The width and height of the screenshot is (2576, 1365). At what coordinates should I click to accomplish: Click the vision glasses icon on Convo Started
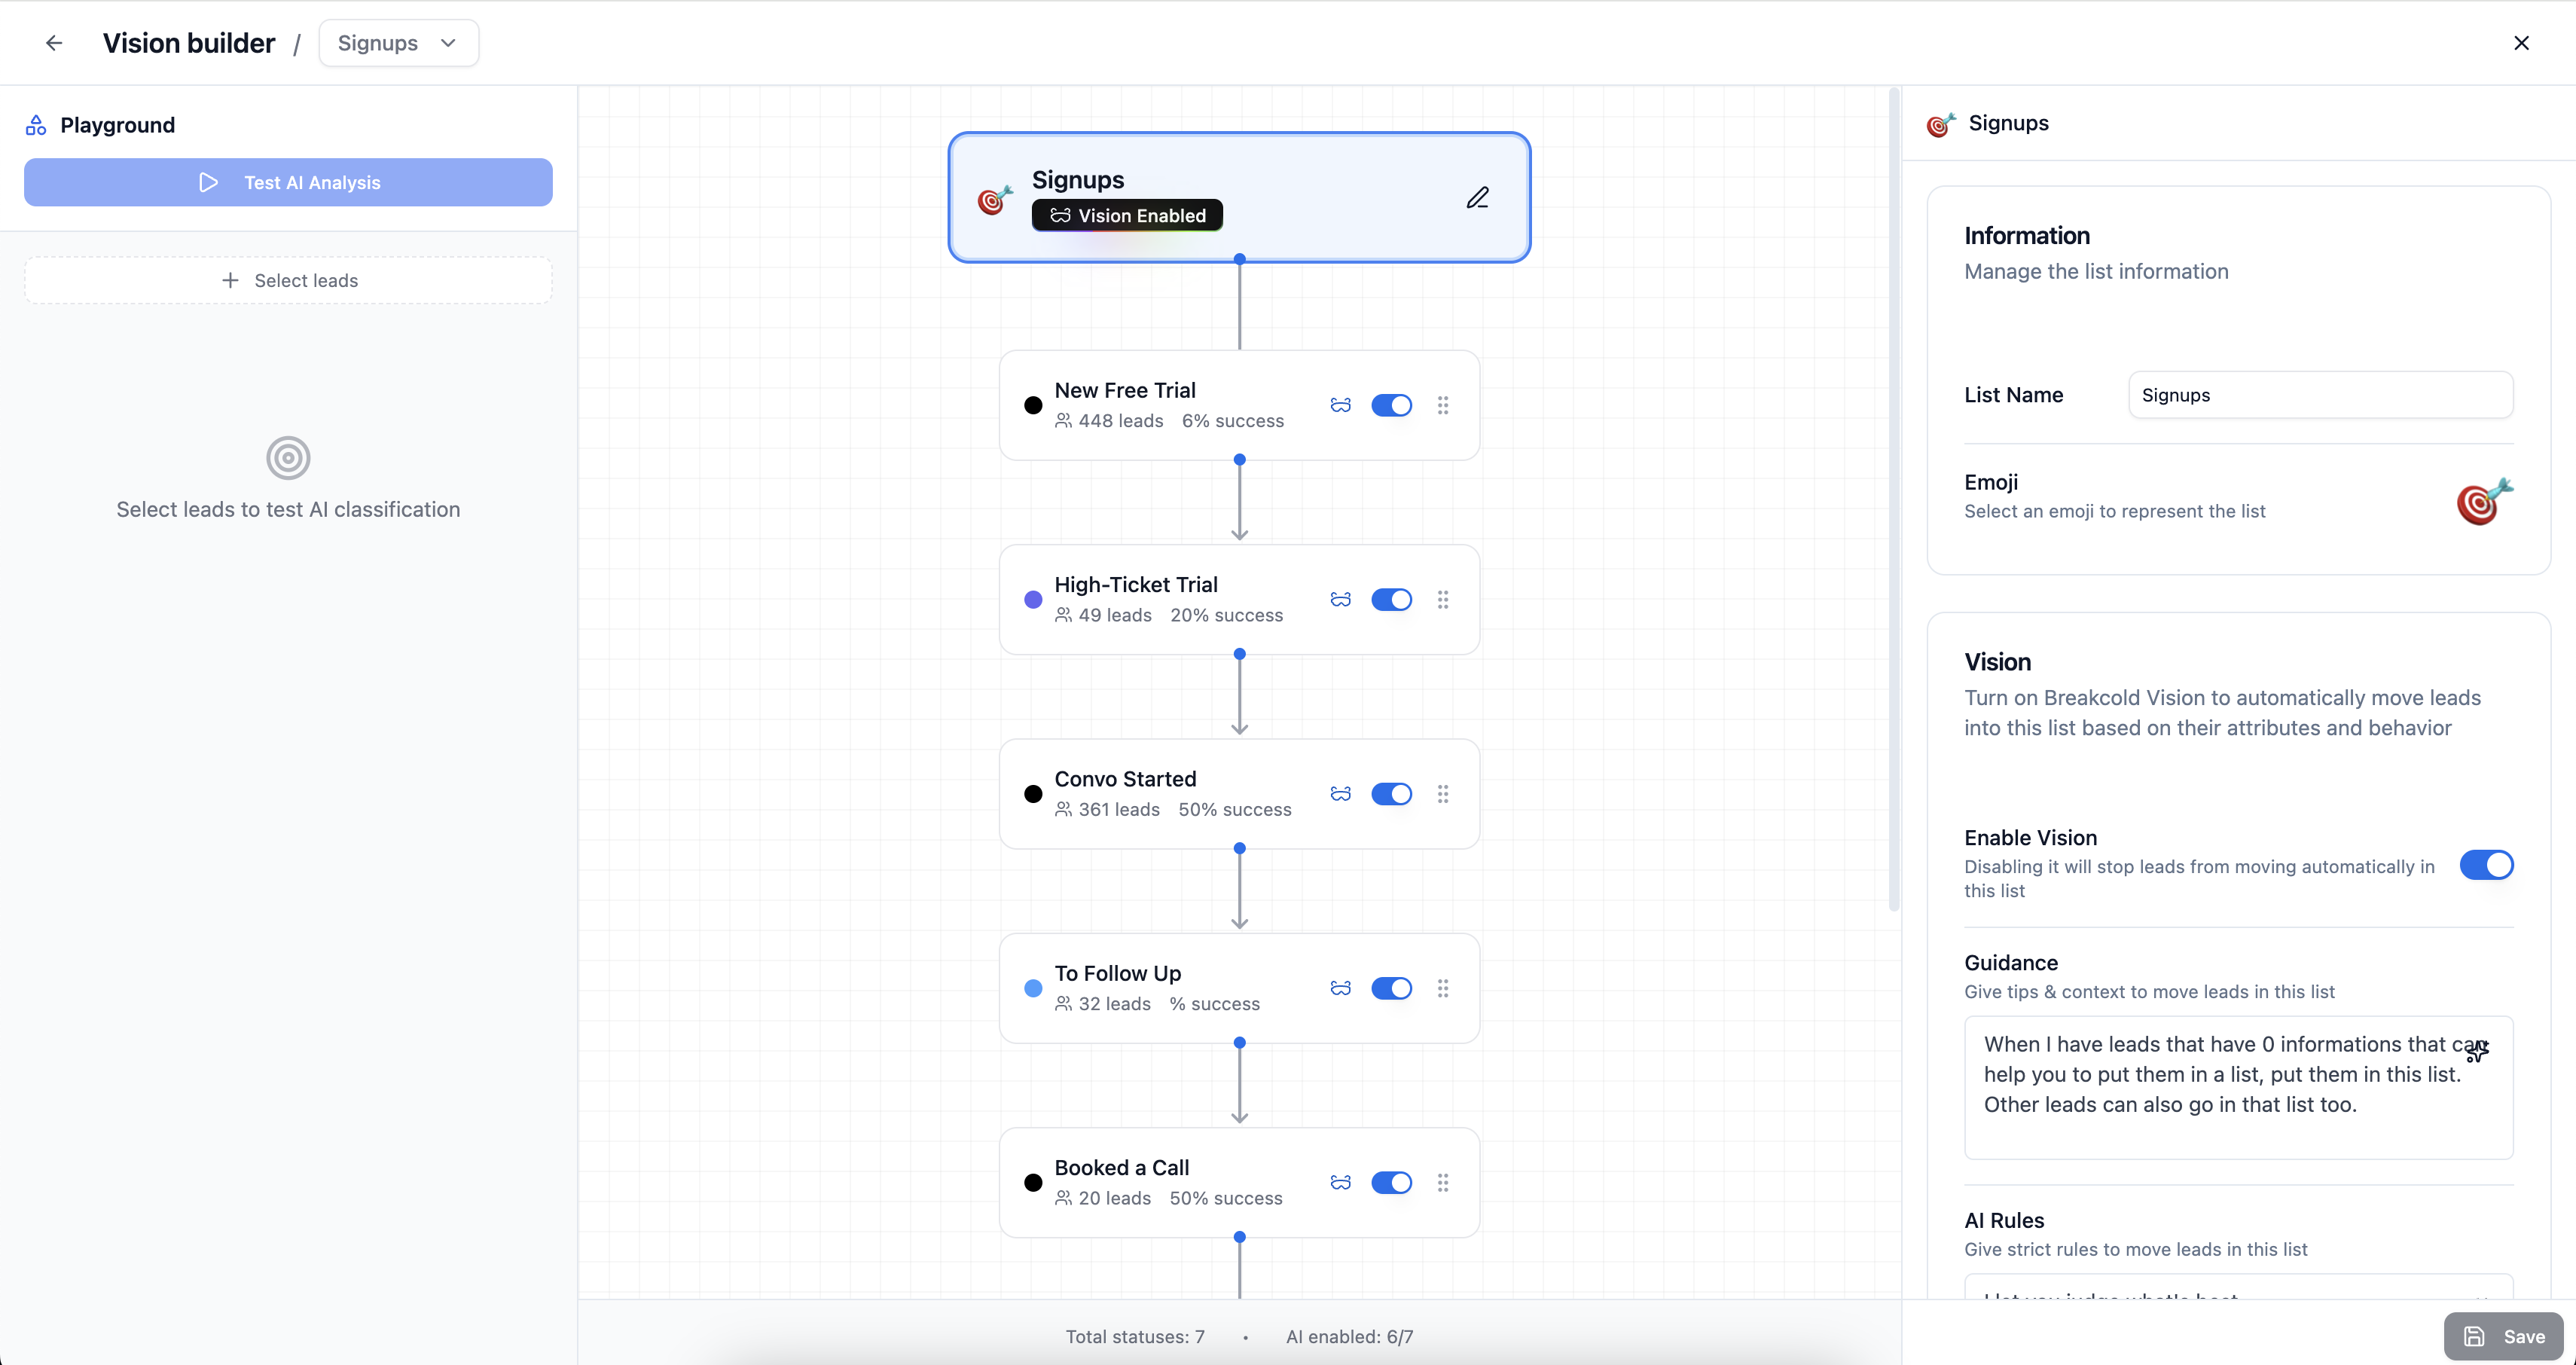1340,794
